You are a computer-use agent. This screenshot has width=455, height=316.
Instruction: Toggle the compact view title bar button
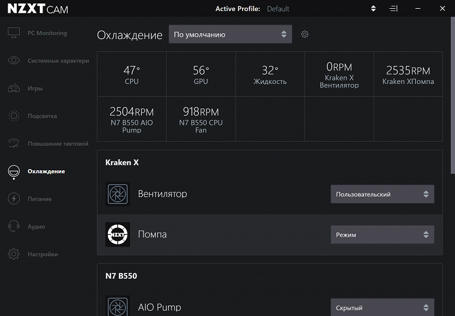tap(394, 9)
